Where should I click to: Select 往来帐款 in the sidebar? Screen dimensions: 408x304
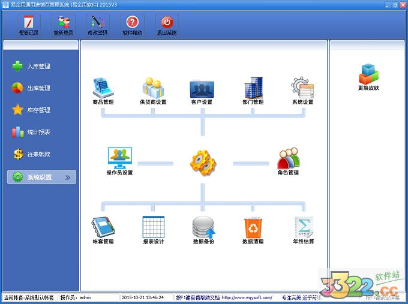[31, 154]
